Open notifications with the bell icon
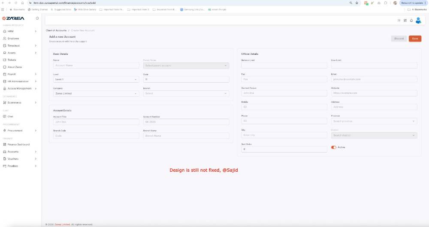Viewport: 429px width, 227px height. tap(411, 21)
